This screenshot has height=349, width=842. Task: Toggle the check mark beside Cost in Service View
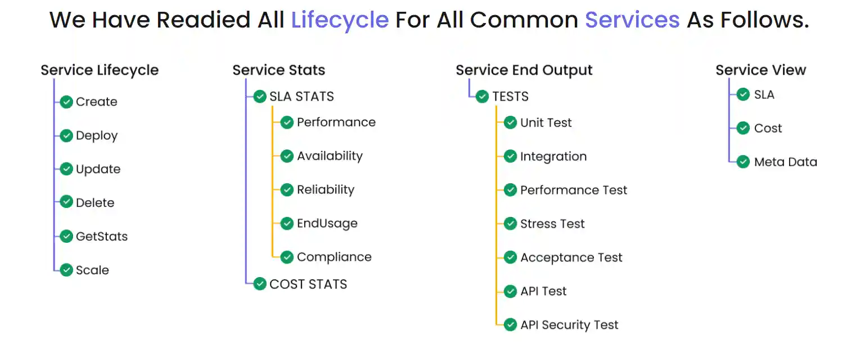(743, 128)
